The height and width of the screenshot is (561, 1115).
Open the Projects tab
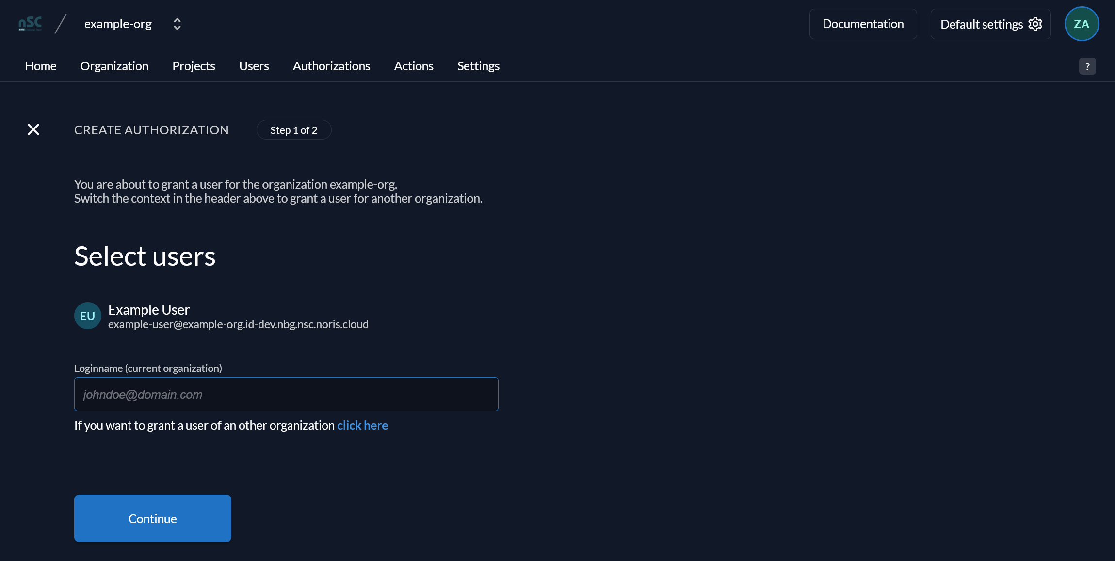(194, 66)
